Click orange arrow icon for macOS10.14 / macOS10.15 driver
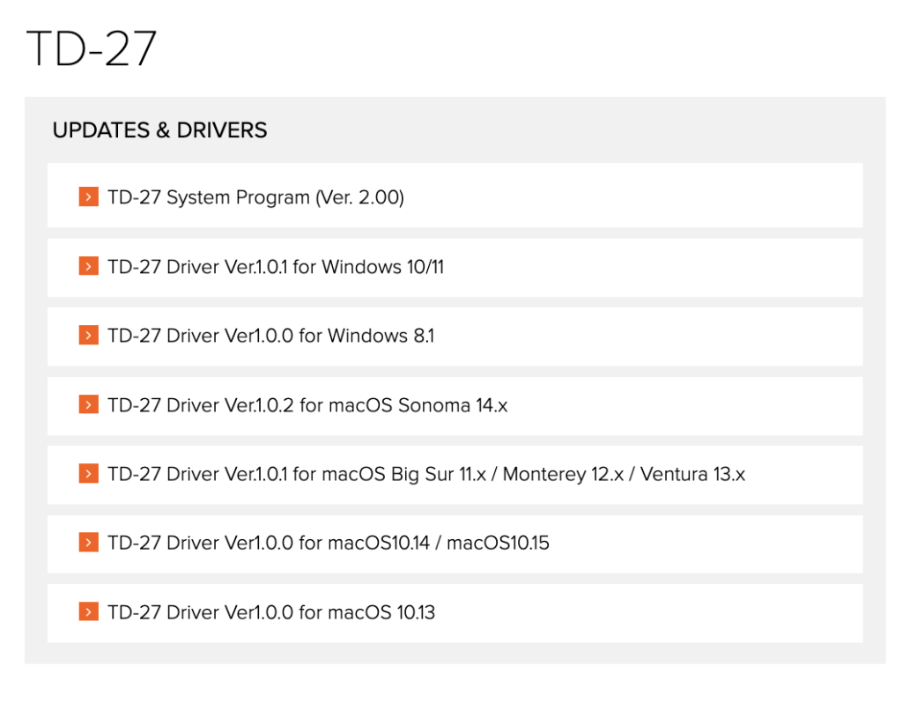 point(89,542)
